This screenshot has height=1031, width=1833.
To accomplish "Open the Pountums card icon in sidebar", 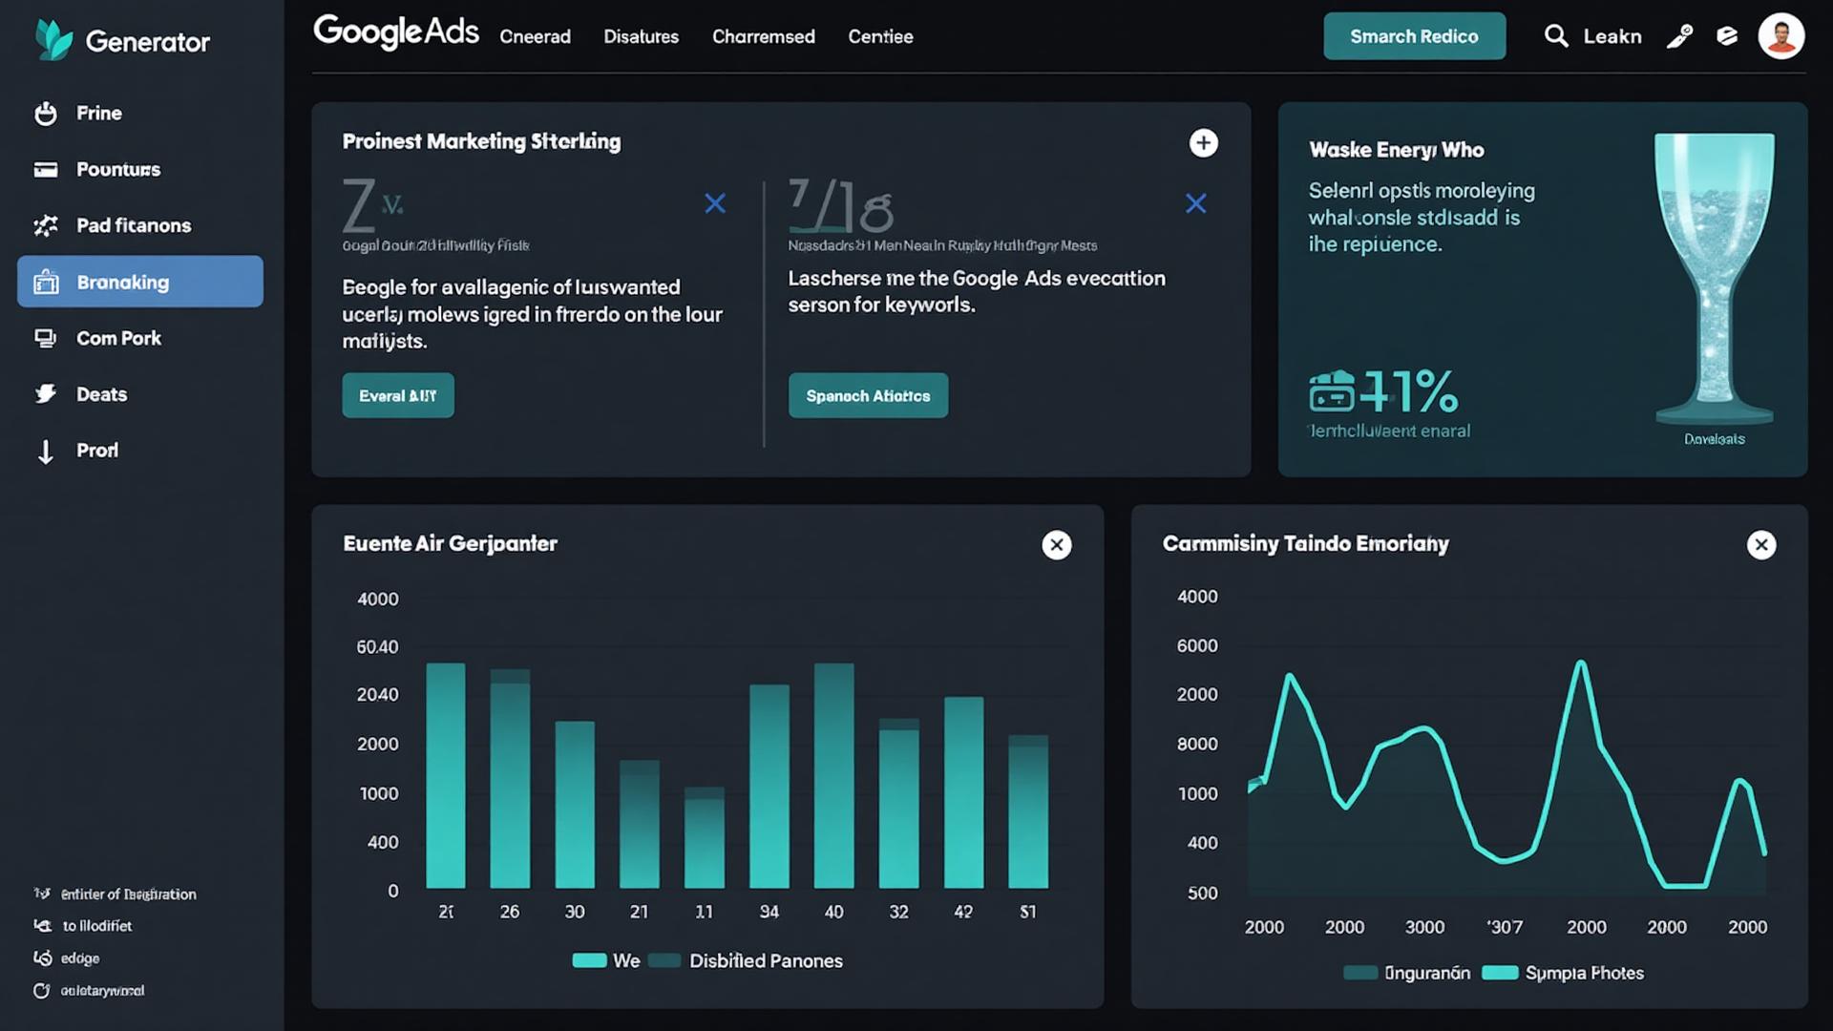I will (45, 169).
